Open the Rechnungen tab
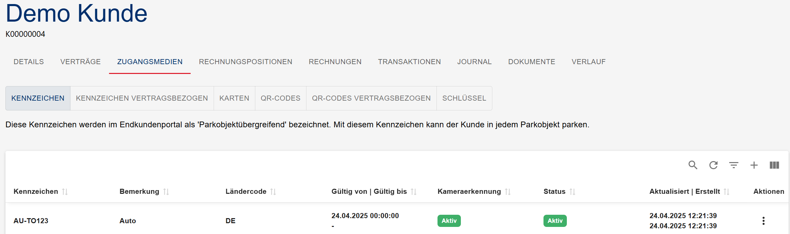The height and width of the screenshot is (234, 790). (335, 62)
